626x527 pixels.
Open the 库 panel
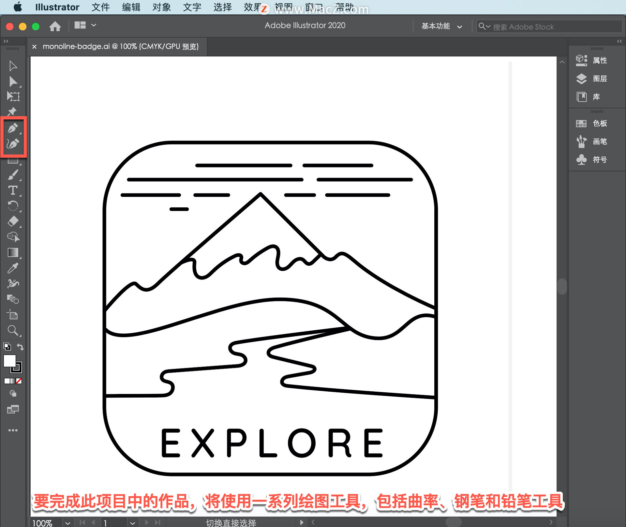pyautogui.click(x=588, y=97)
